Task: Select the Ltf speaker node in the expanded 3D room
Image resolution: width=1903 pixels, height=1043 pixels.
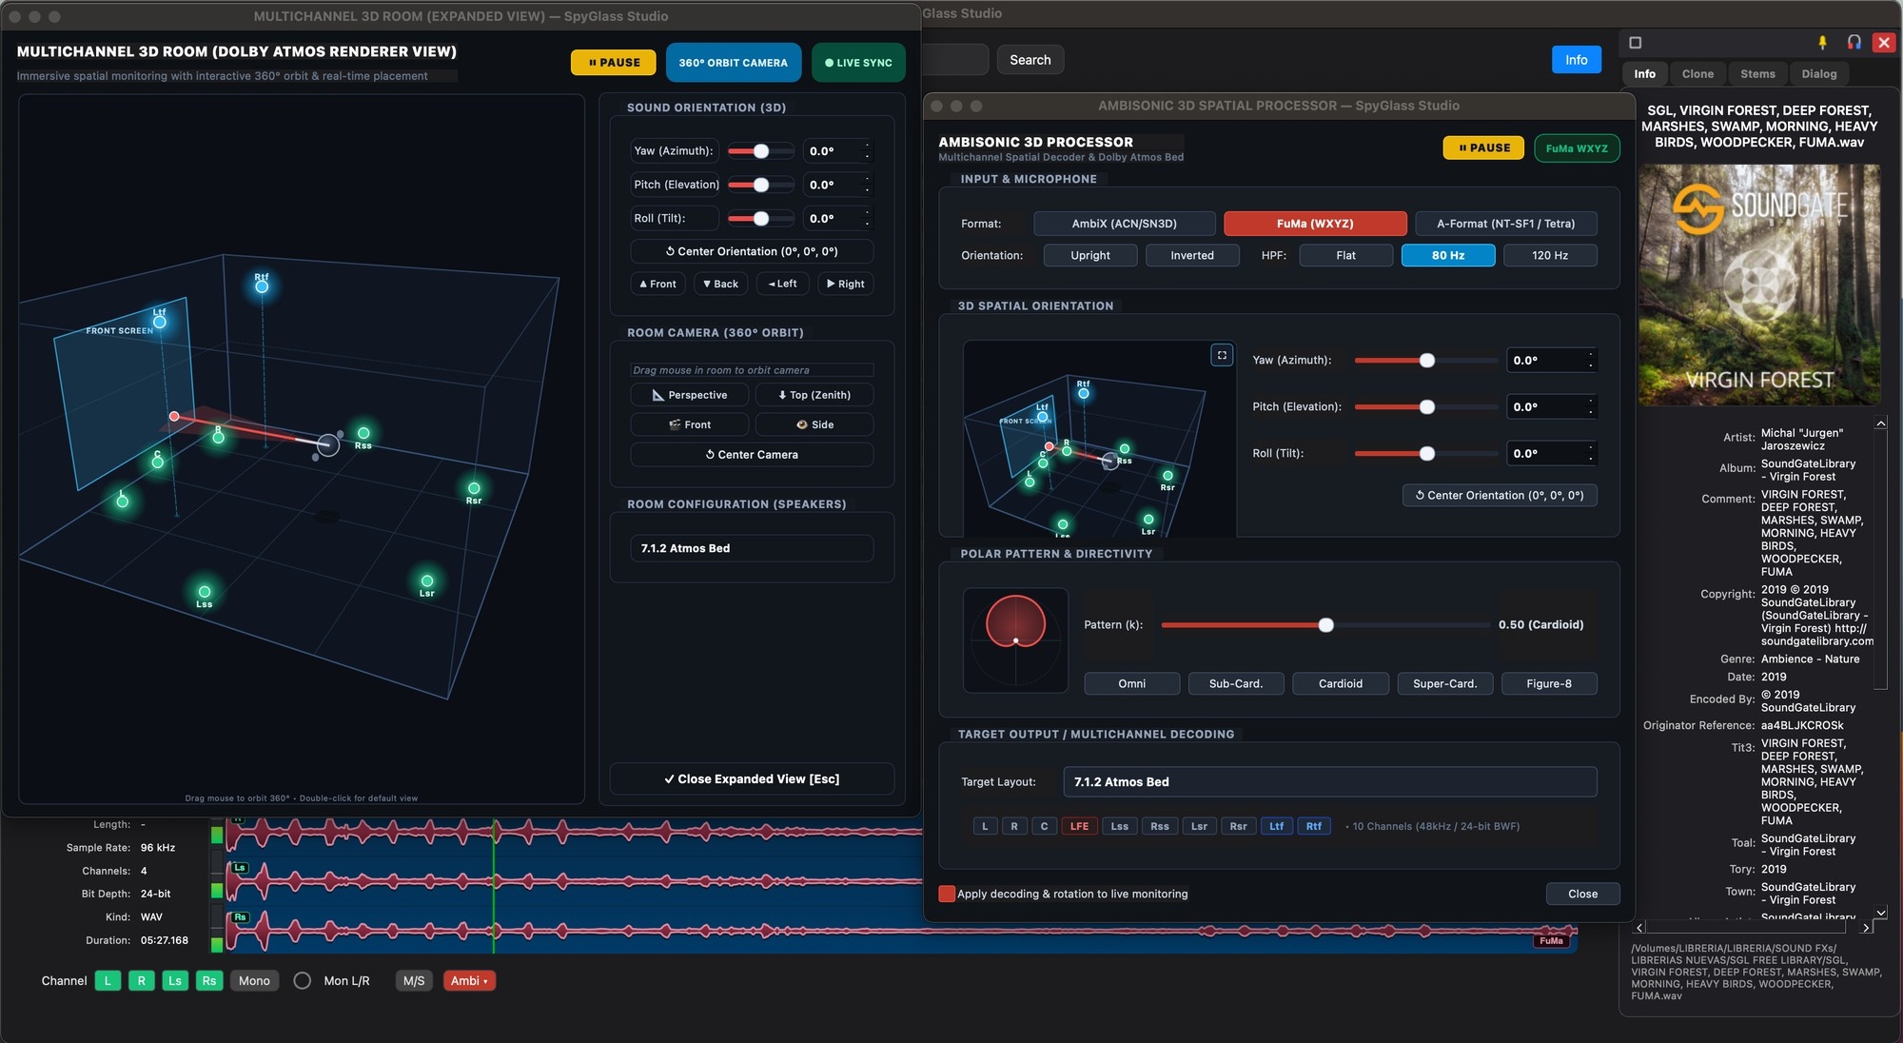Action: pos(160,322)
